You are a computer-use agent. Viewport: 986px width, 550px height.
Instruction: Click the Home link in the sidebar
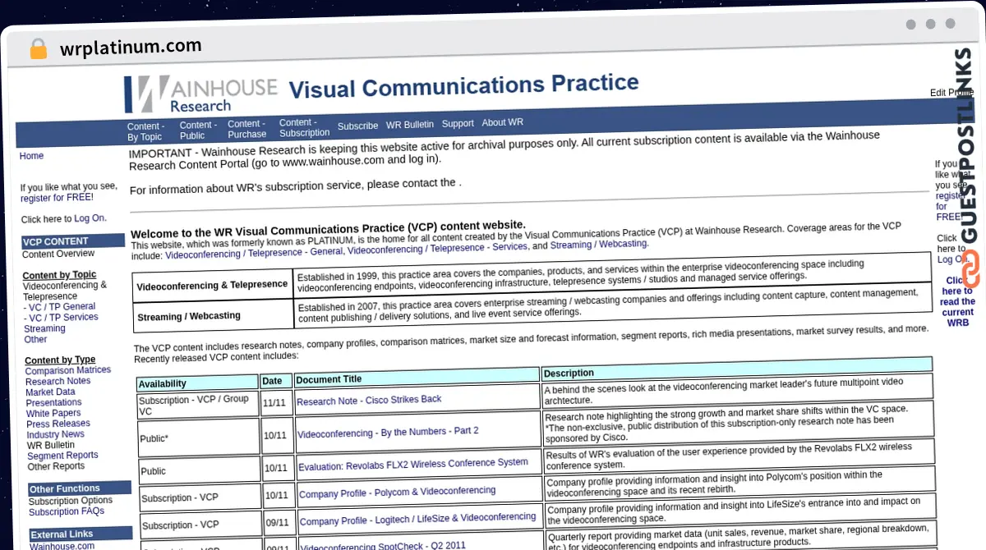pyautogui.click(x=31, y=156)
